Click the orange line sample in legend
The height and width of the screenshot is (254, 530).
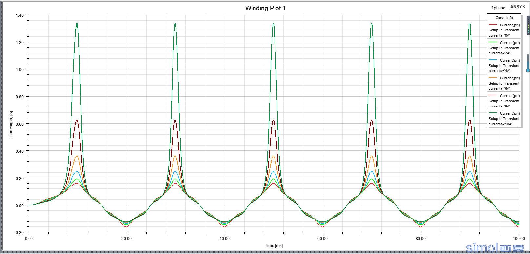493,78
